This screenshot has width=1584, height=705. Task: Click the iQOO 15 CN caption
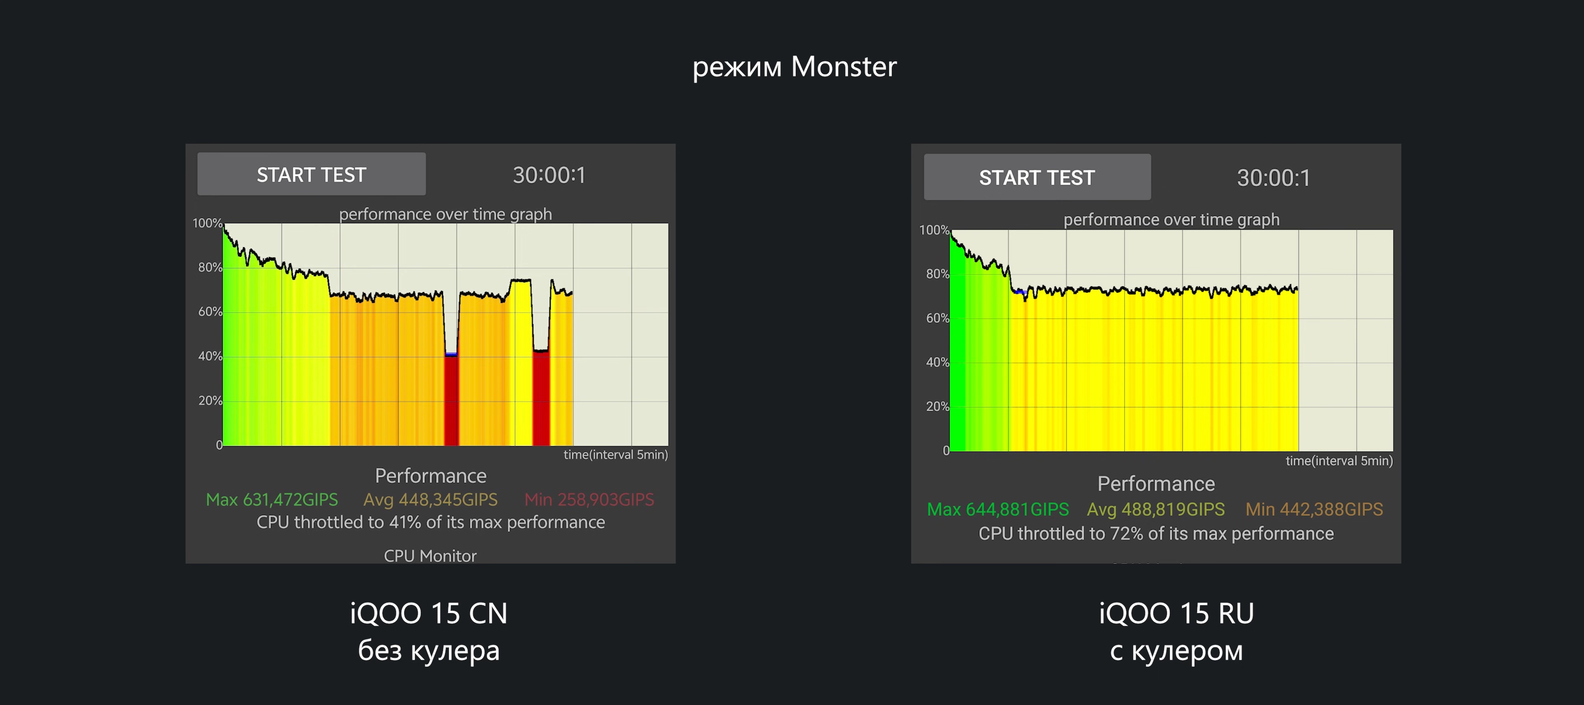(429, 613)
